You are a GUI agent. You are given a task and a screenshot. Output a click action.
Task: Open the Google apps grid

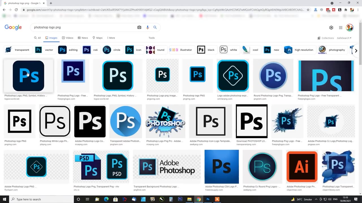(341, 28)
